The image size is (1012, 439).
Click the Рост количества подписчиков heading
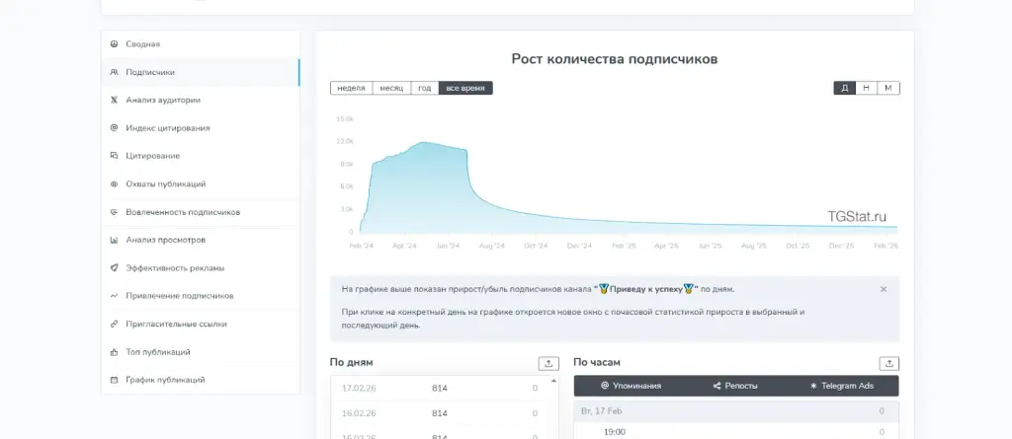(x=615, y=59)
